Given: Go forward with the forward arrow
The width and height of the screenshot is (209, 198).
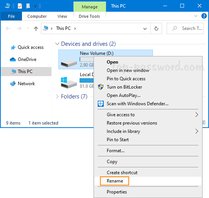Looking at the screenshot, I should point(19,28).
